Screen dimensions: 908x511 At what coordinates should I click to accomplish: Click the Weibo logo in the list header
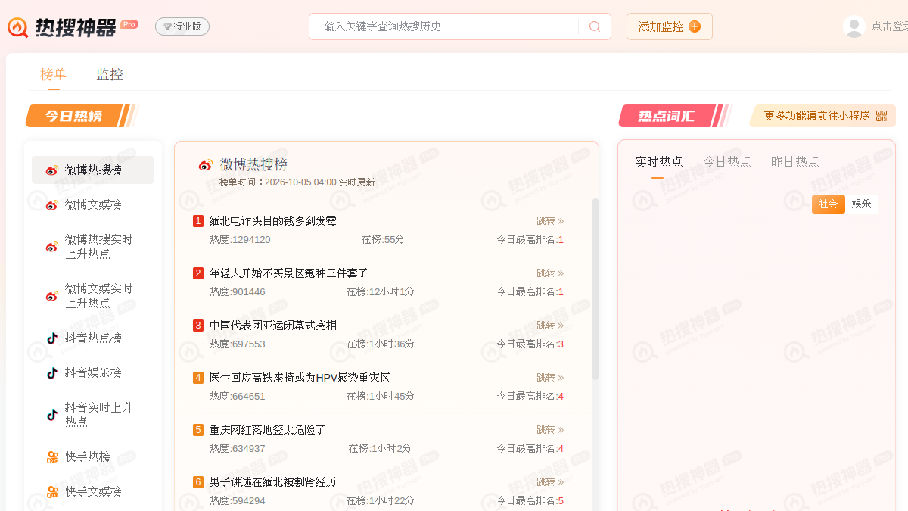point(206,165)
